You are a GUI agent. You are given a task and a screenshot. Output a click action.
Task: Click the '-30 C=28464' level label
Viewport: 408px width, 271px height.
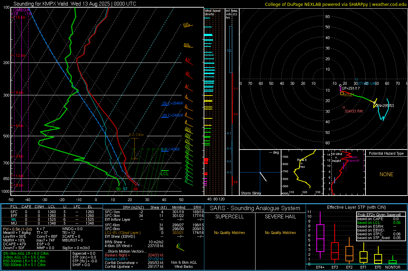coord(172,103)
